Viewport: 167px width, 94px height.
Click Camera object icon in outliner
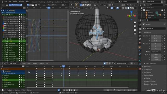(147, 13)
